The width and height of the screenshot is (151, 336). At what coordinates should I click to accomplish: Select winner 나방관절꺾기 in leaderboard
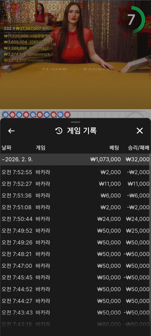point(28,36)
